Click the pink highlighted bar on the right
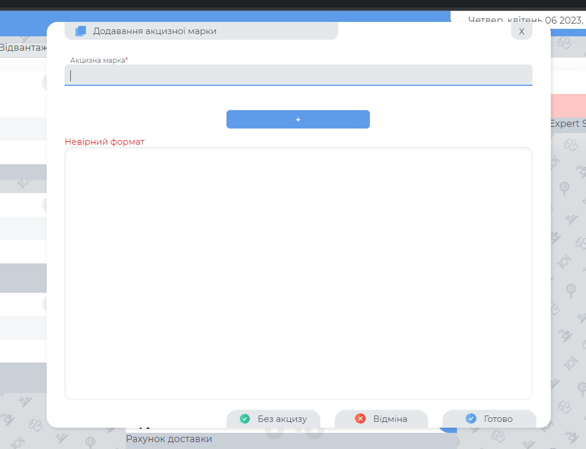The width and height of the screenshot is (586, 449). (568, 105)
